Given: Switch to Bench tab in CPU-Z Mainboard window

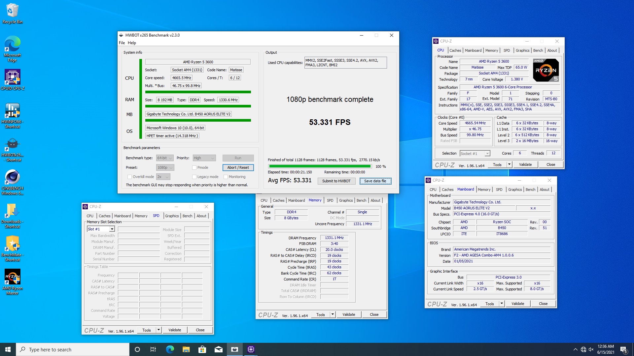Looking at the screenshot, I should point(530,190).
